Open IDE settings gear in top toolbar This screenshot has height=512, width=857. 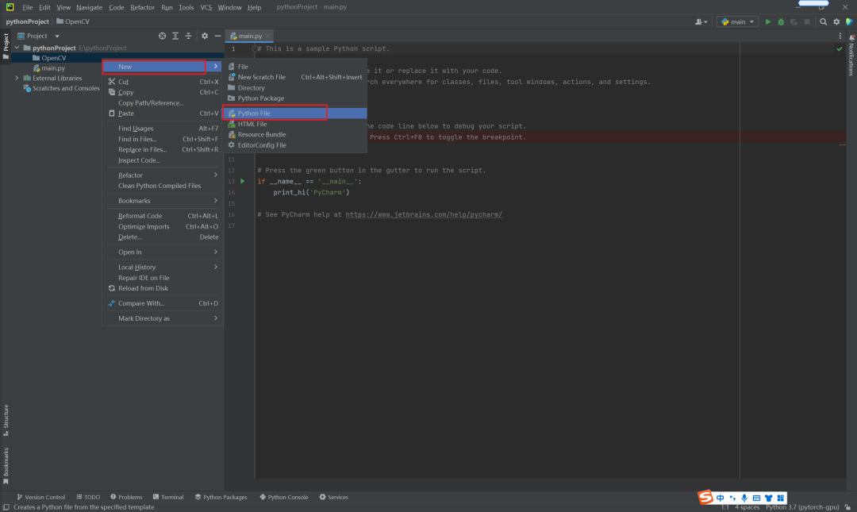point(836,22)
